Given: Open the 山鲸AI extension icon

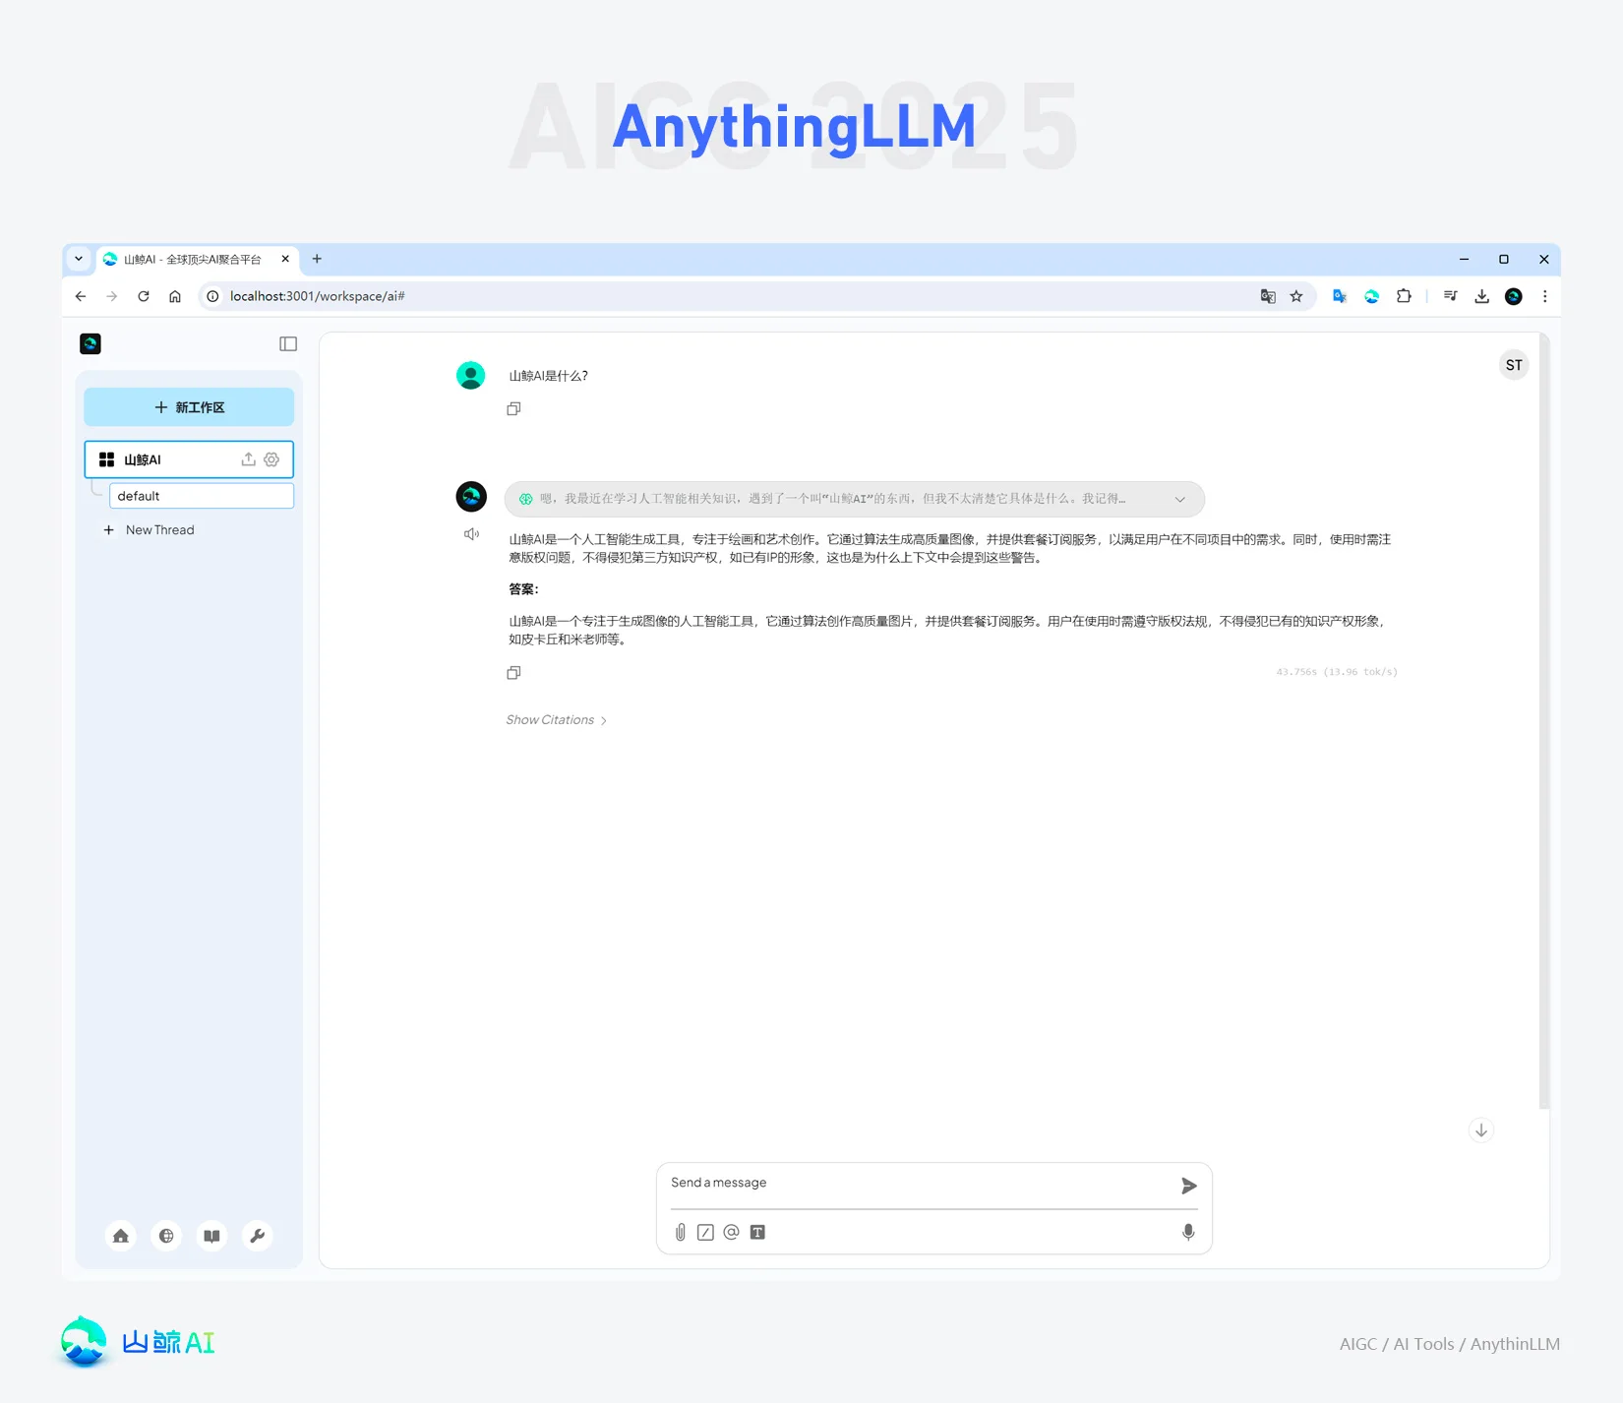Looking at the screenshot, I should [1372, 296].
